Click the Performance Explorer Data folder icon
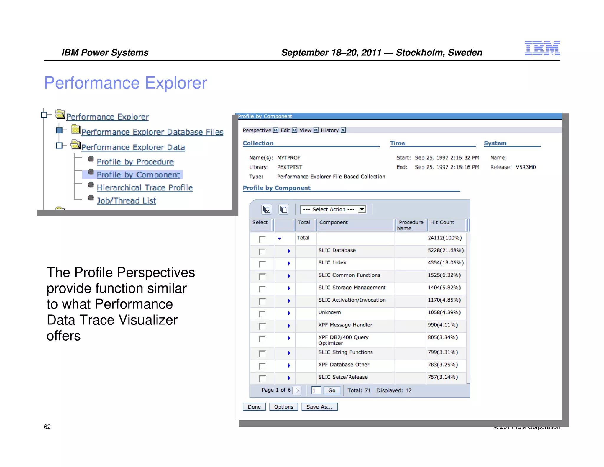 pos(75,145)
